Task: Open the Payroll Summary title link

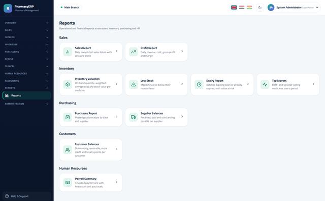Action: tap(86, 179)
